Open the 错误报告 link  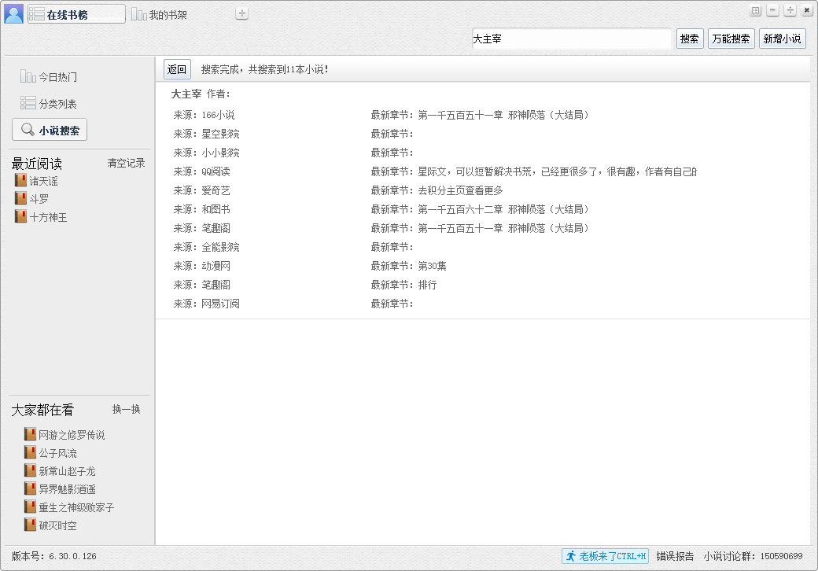click(675, 556)
